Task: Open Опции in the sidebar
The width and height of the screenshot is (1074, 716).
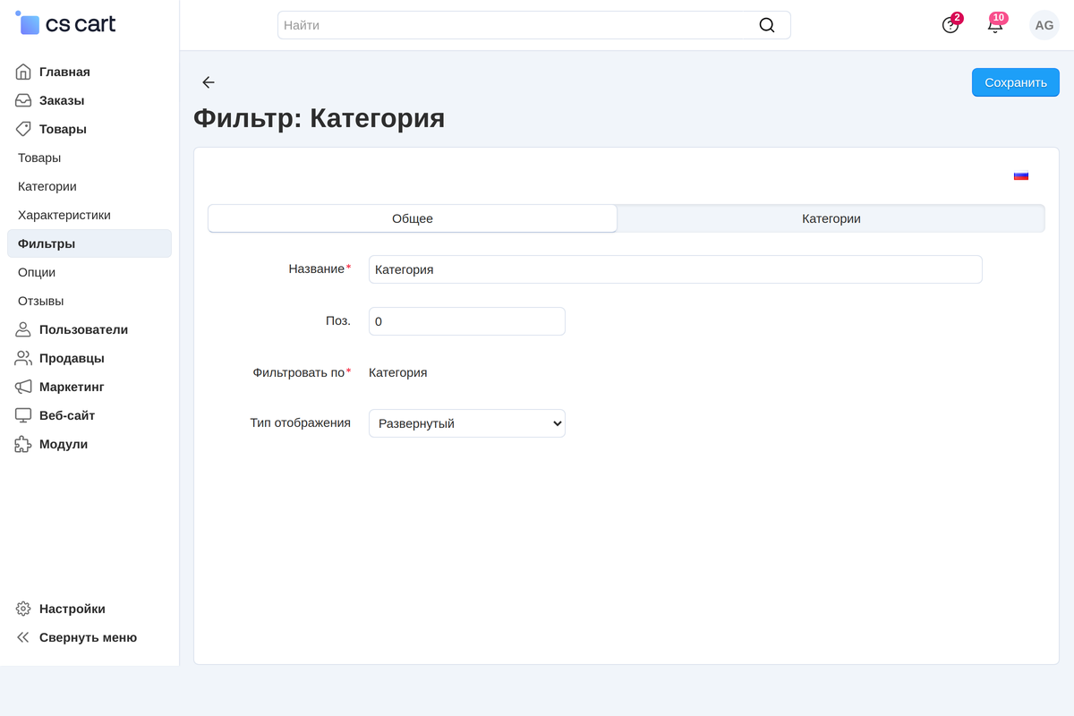Action: click(x=37, y=272)
